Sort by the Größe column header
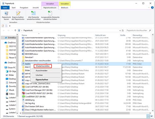 pyautogui.click(x=123, y=35)
